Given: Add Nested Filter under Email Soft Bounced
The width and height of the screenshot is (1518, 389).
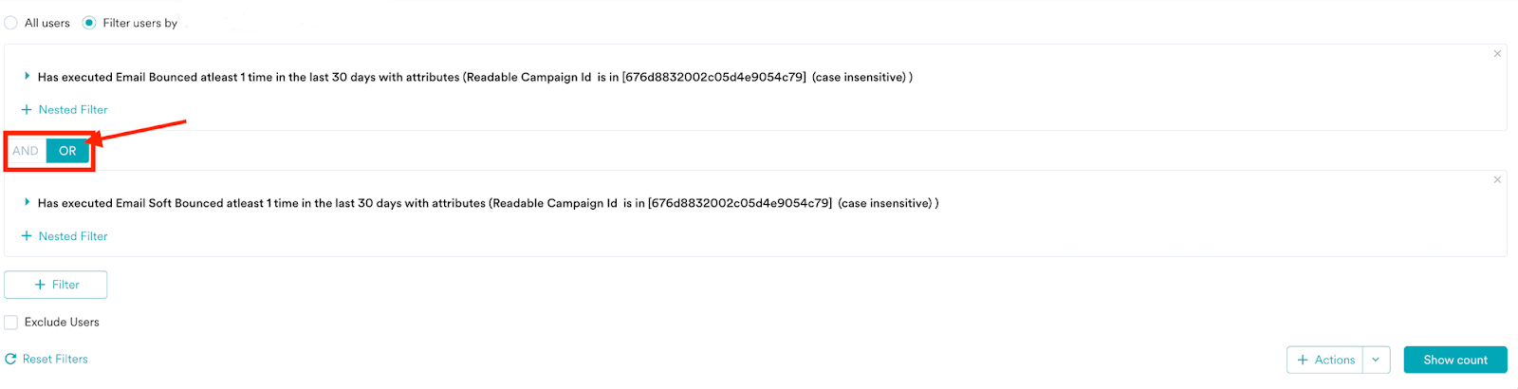Looking at the screenshot, I should point(65,236).
